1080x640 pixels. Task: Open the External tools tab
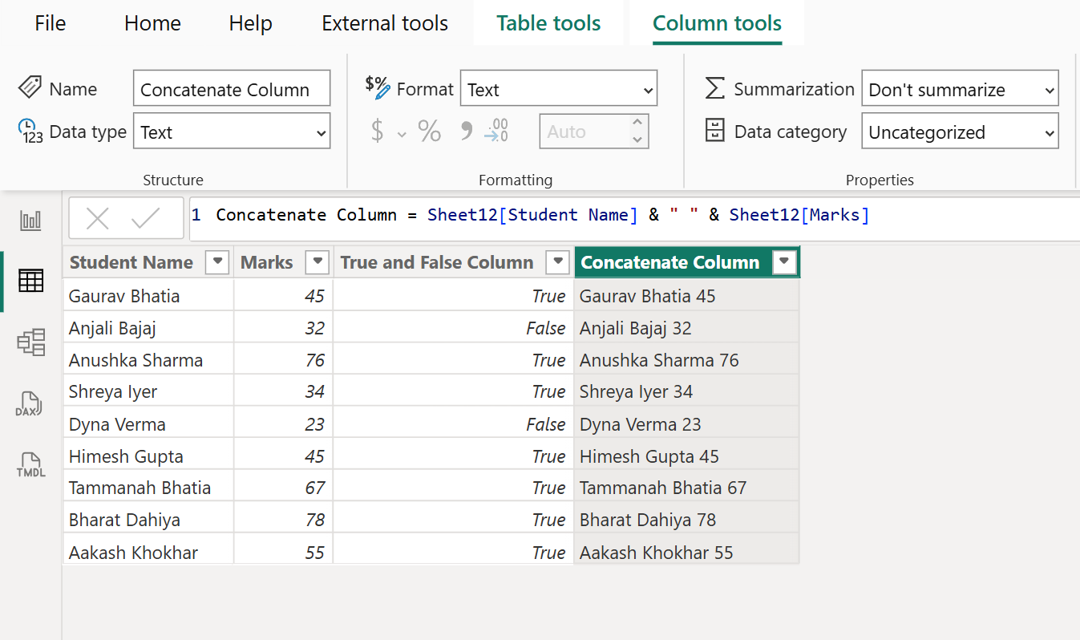click(385, 23)
